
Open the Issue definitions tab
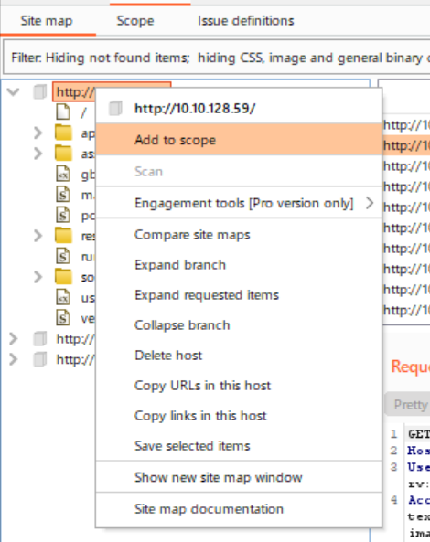click(245, 21)
